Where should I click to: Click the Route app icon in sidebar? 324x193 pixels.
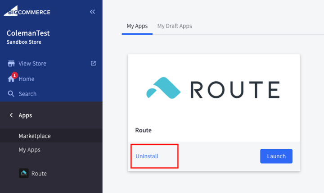pyautogui.click(x=24, y=173)
